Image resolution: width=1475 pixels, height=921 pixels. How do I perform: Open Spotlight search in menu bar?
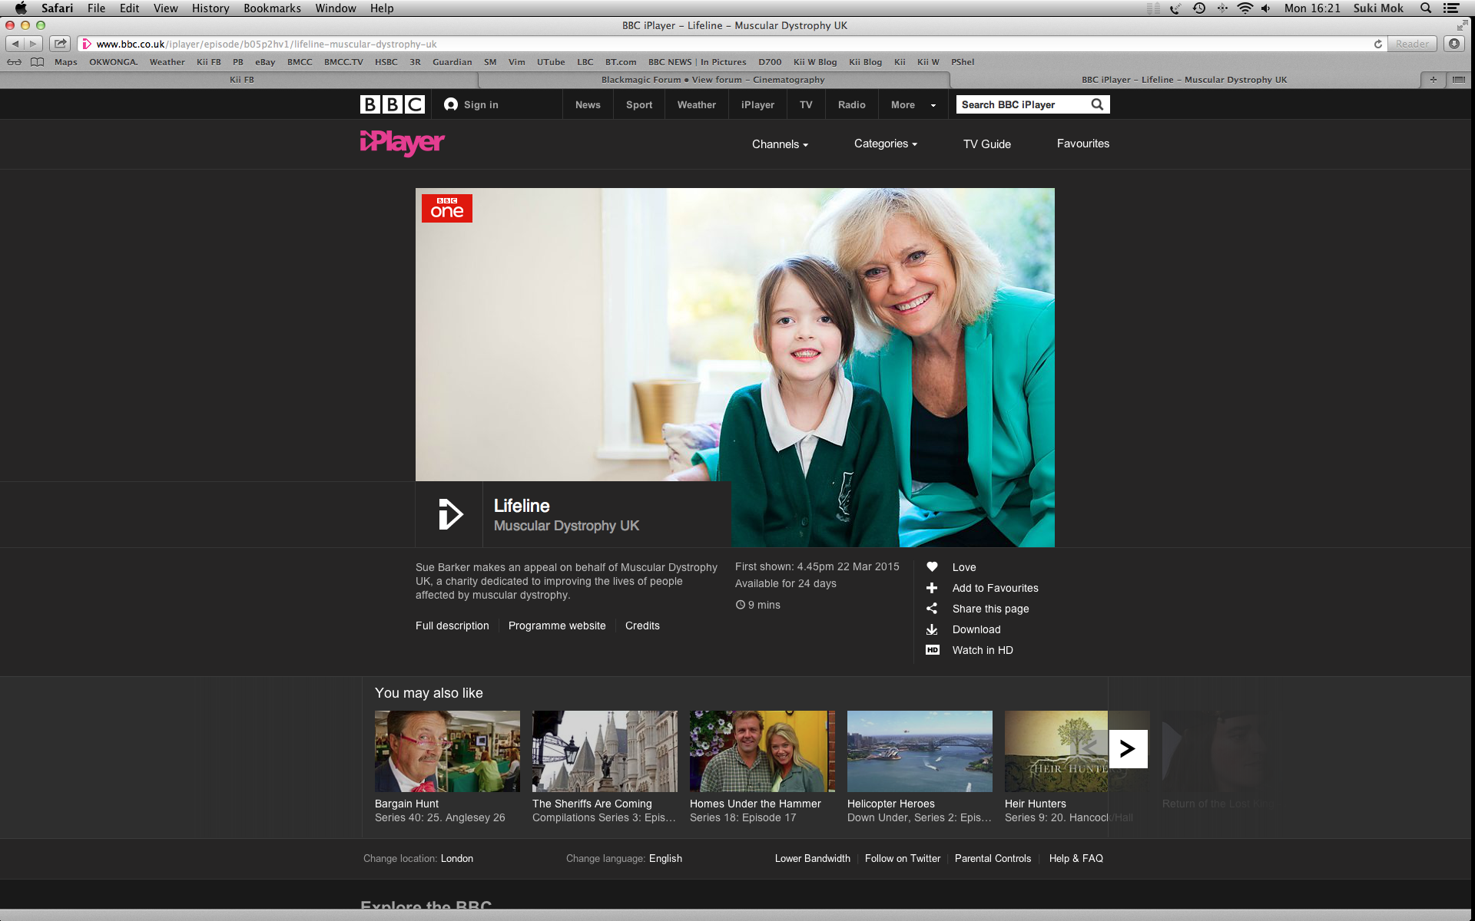[x=1426, y=8]
